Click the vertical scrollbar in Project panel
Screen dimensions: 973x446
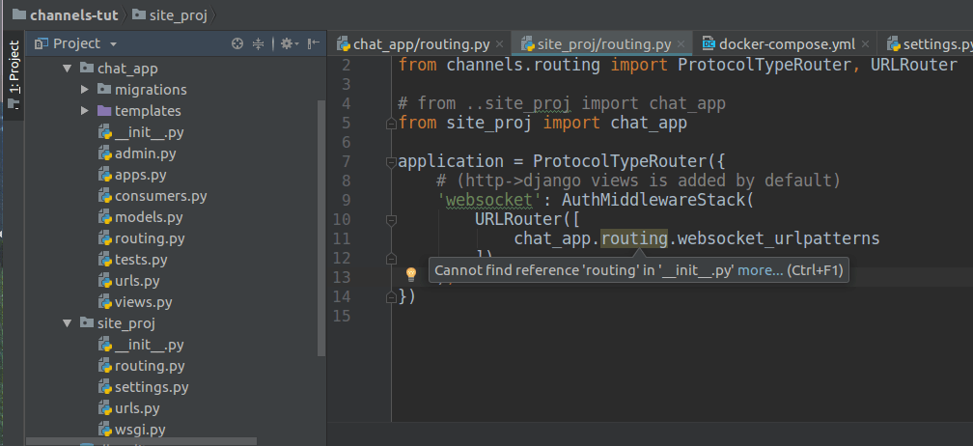click(x=321, y=228)
